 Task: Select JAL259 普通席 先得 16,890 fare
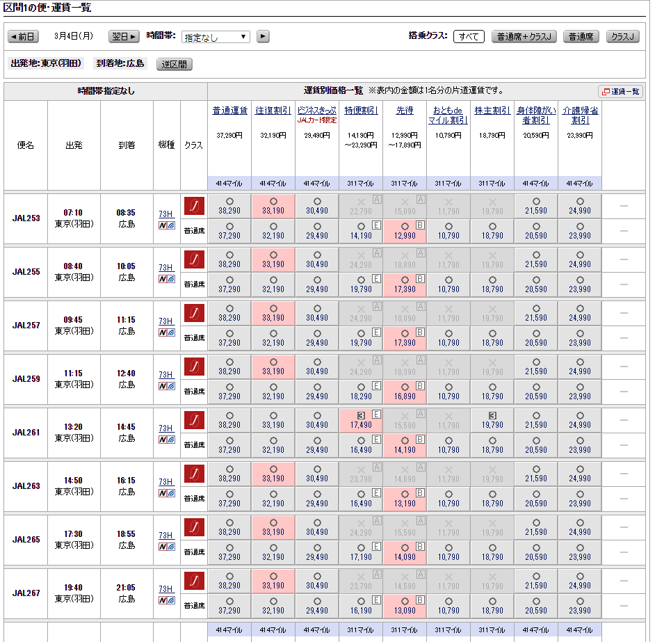(x=405, y=392)
